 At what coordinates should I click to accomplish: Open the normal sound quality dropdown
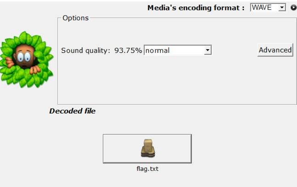click(177, 51)
